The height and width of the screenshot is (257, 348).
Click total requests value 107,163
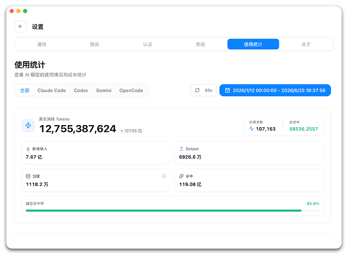pos(266,129)
